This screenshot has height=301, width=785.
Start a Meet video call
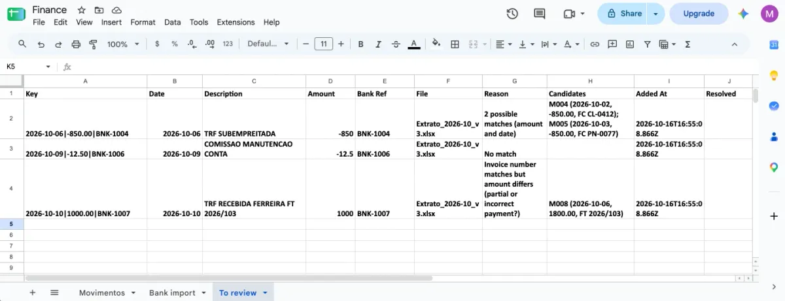pyautogui.click(x=568, y=14)
